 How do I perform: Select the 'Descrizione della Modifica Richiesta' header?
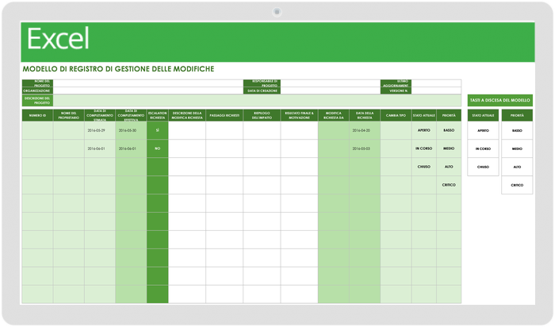[187, 116]
